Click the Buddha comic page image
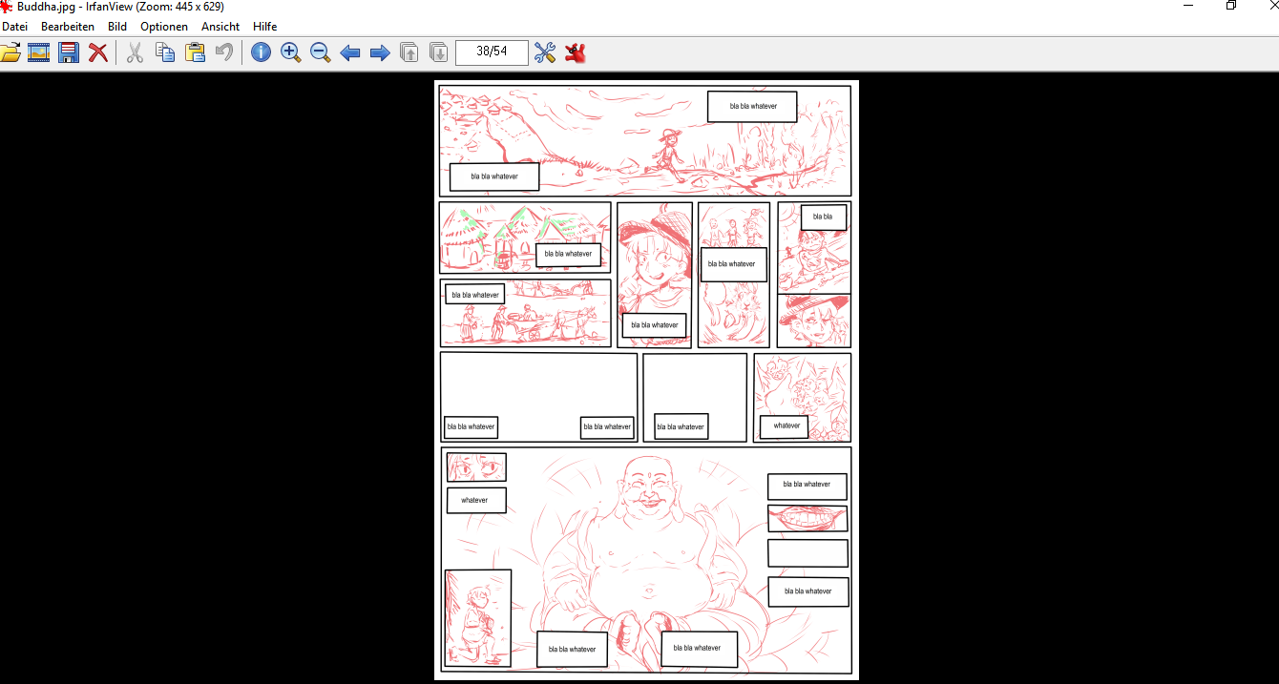 coord(646,380)
